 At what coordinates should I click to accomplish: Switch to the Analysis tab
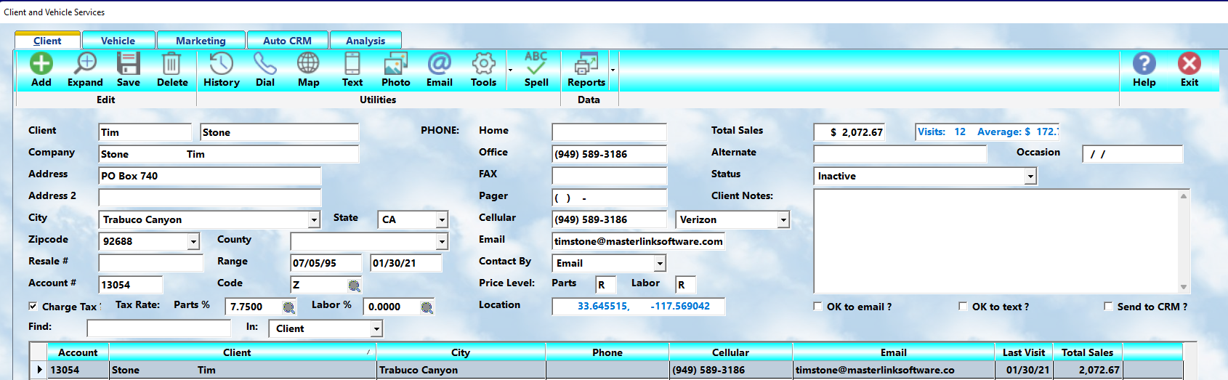[365, 41]
